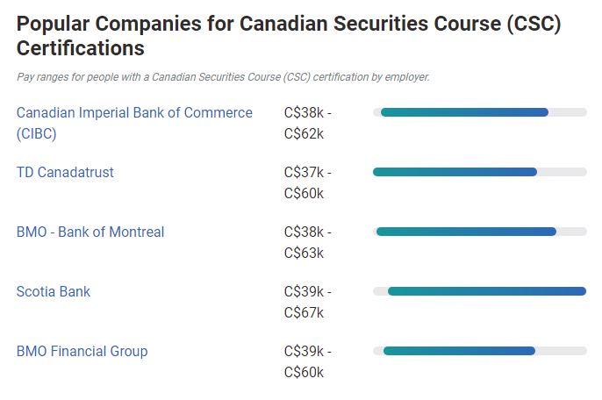Click the (CIBC) part of the first link
Image resolution: width=602 pixels, height=400 pixels.
point(37,134)
